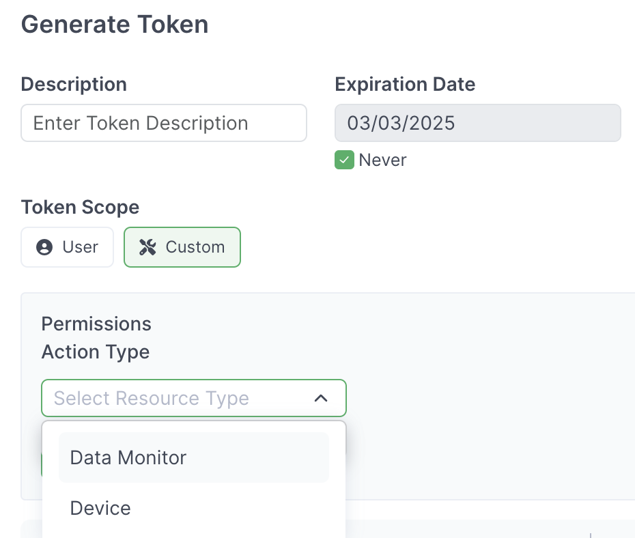Select the Custom token scope
Screen dimensions: 635x538
[182, 247]
